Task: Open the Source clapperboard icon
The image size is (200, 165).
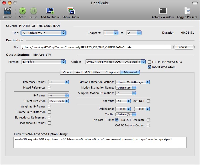Action: tap(7, 11)
